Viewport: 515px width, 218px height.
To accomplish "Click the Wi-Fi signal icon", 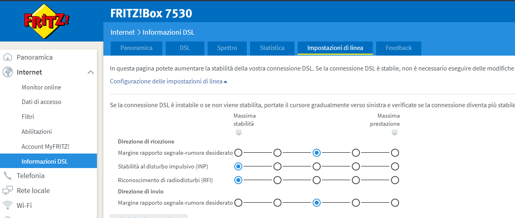I will point(7,205).
